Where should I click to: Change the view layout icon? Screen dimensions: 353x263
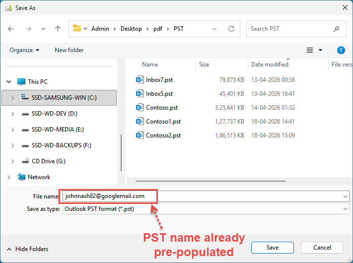point(310,50)
